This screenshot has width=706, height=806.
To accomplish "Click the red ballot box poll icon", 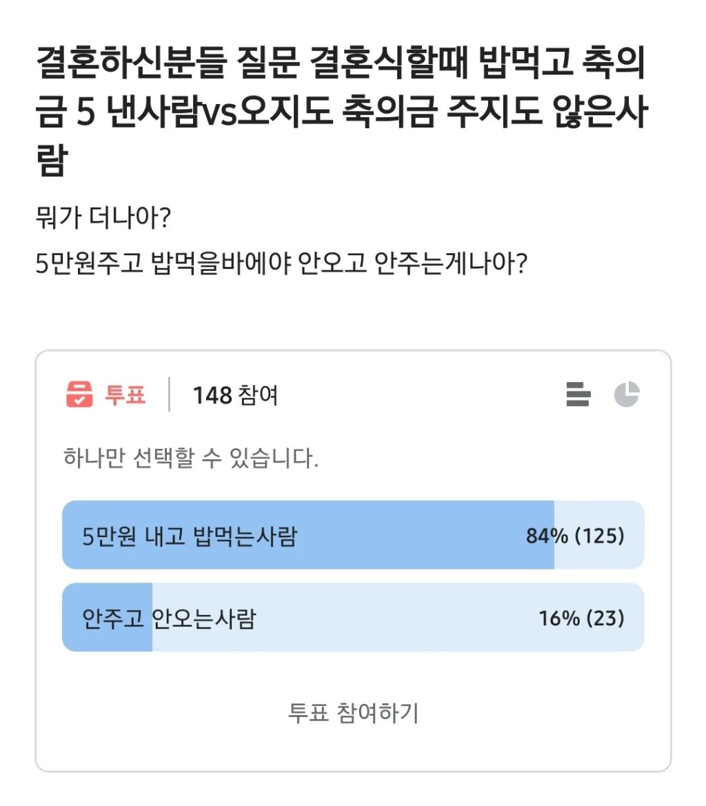I will click(79, 394).
